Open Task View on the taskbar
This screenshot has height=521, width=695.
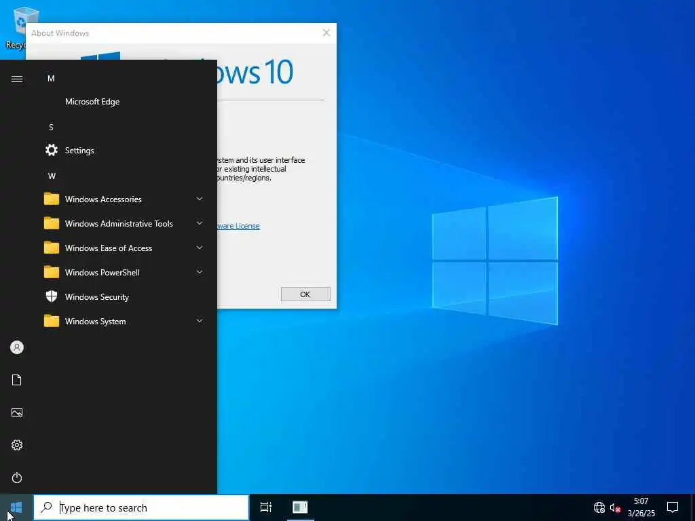pos(266,507)
